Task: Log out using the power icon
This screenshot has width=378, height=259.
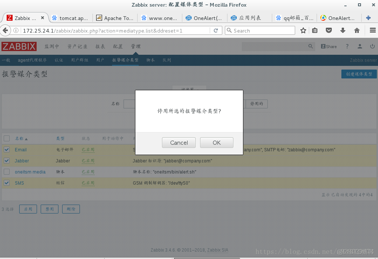Action: pyautogui.click(x=372, y=46)
